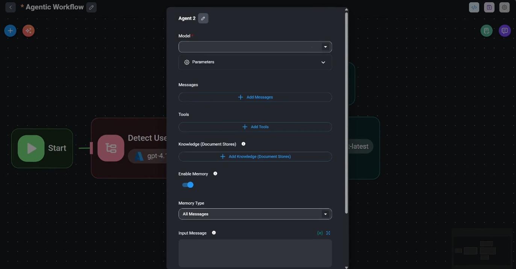The width and height of the screenshot is (516, 269).
Task: Click inside the Input Message text area
Action: click(x=255, y=253)
